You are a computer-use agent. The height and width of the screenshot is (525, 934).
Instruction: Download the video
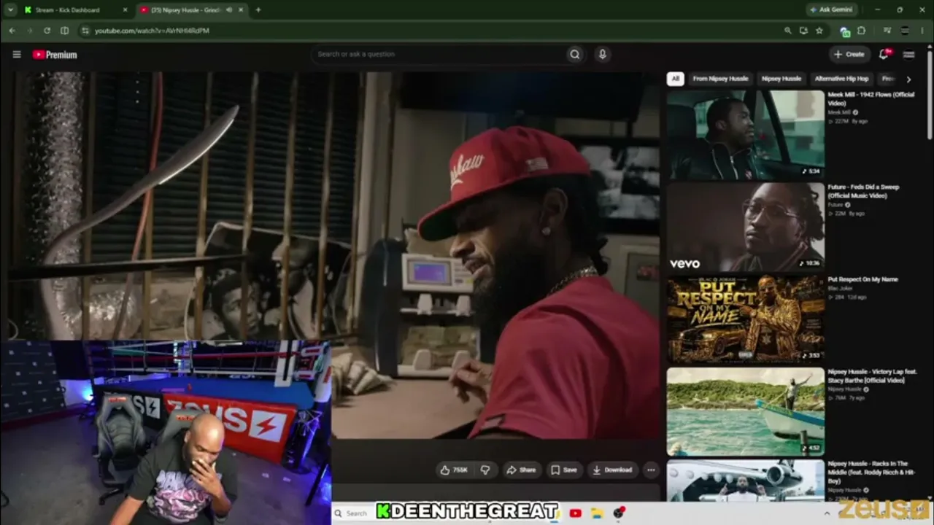613,470
